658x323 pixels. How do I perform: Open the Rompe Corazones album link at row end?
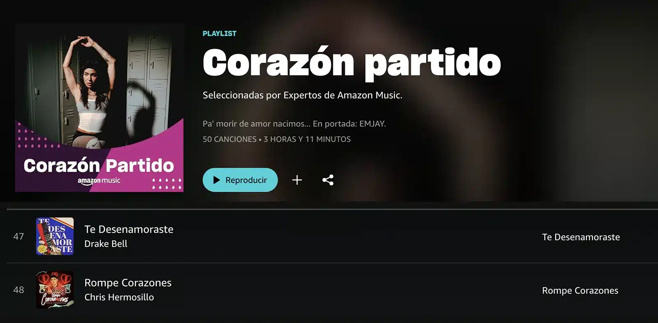tap(580, 290)
